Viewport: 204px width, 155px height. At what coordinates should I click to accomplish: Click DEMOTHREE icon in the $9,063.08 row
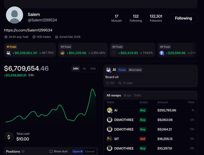point(109,120)
